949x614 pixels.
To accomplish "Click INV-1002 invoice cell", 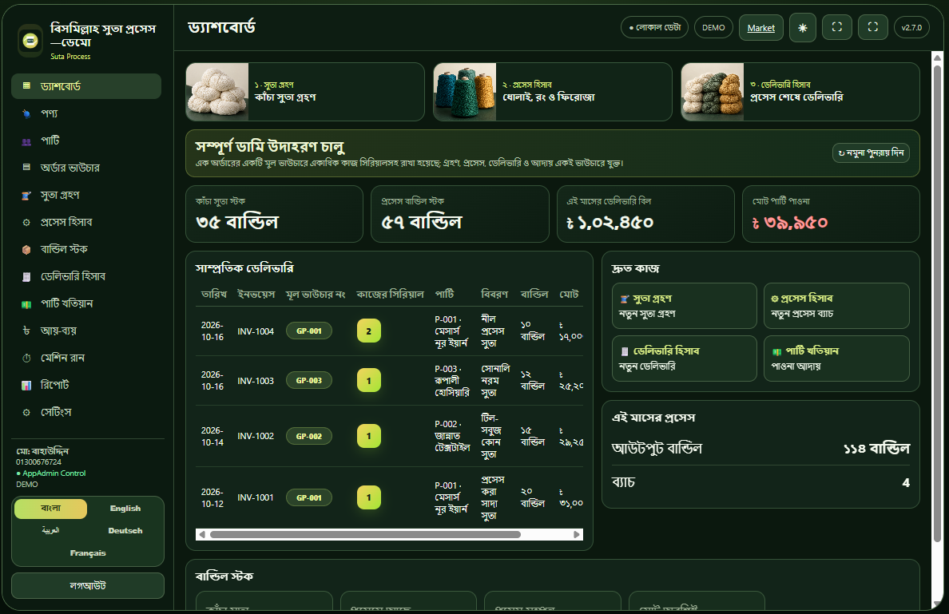I will pyautogui.click(x=256, y=436).
